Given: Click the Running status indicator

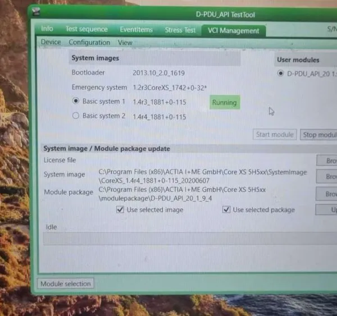Looking at the screenshot, I should click(x=225, y=102).
